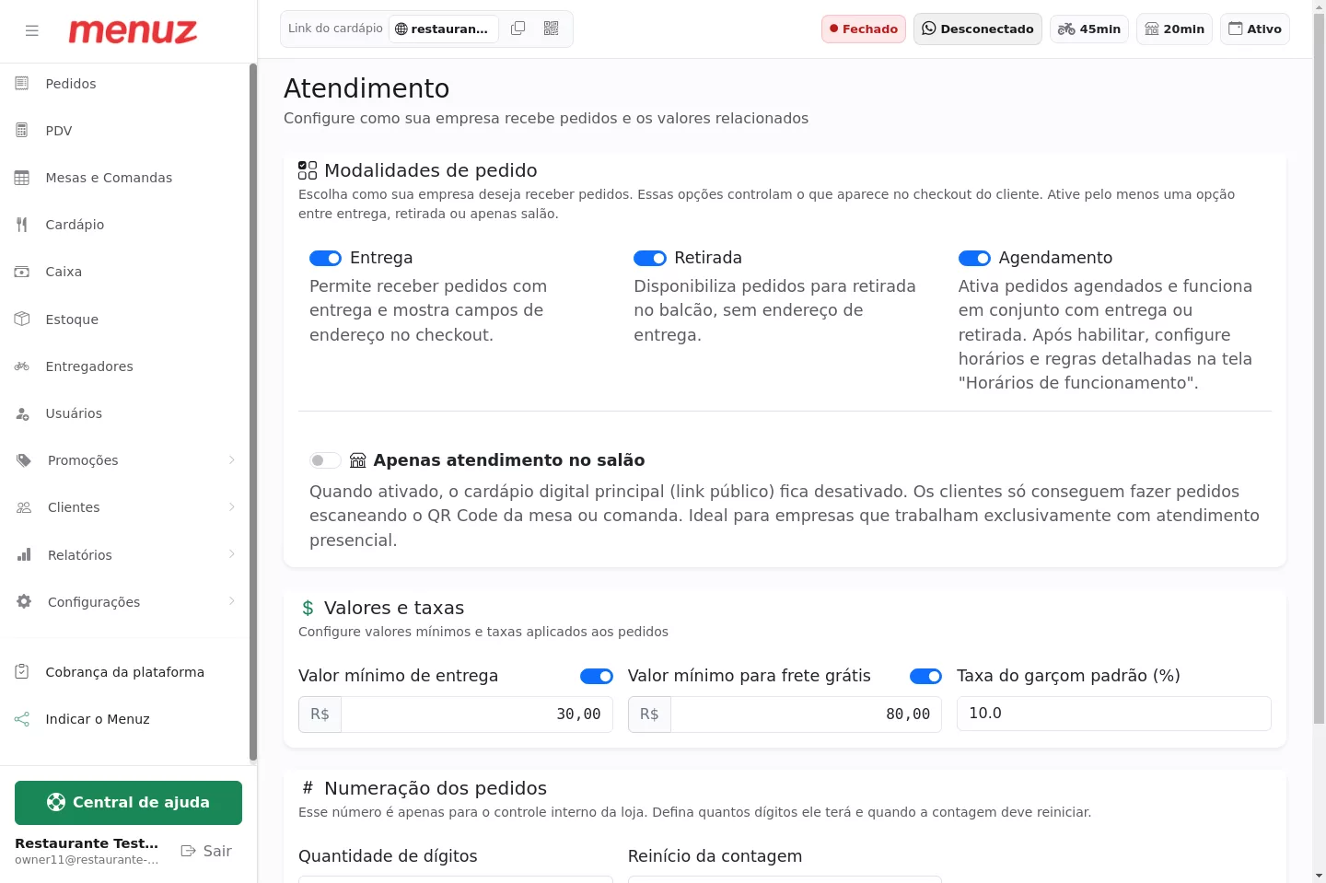Click Sair to log out

[x=206, y=851]
